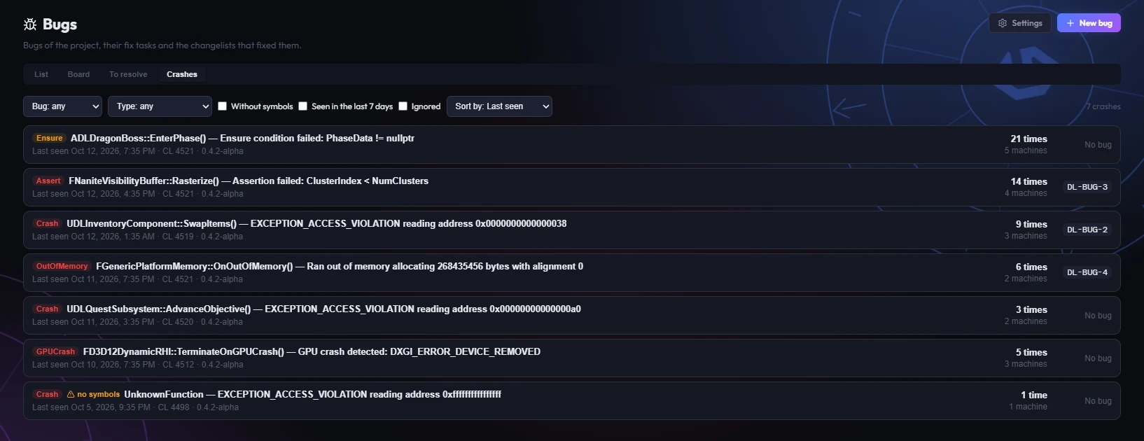Open the FNaniteVisibilityBuffer::Rasterize() crash
Screen dimensions: 1144x441
(571, 188)
